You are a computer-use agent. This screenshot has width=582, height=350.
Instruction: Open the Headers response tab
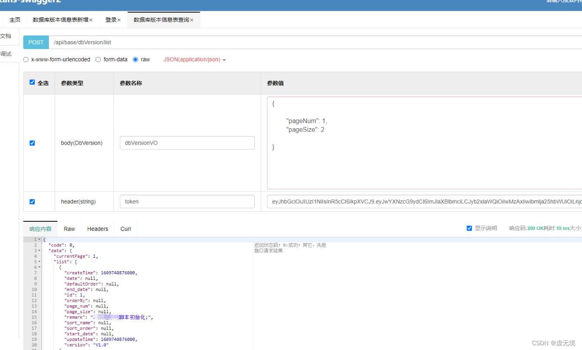(x=98, y=229)
